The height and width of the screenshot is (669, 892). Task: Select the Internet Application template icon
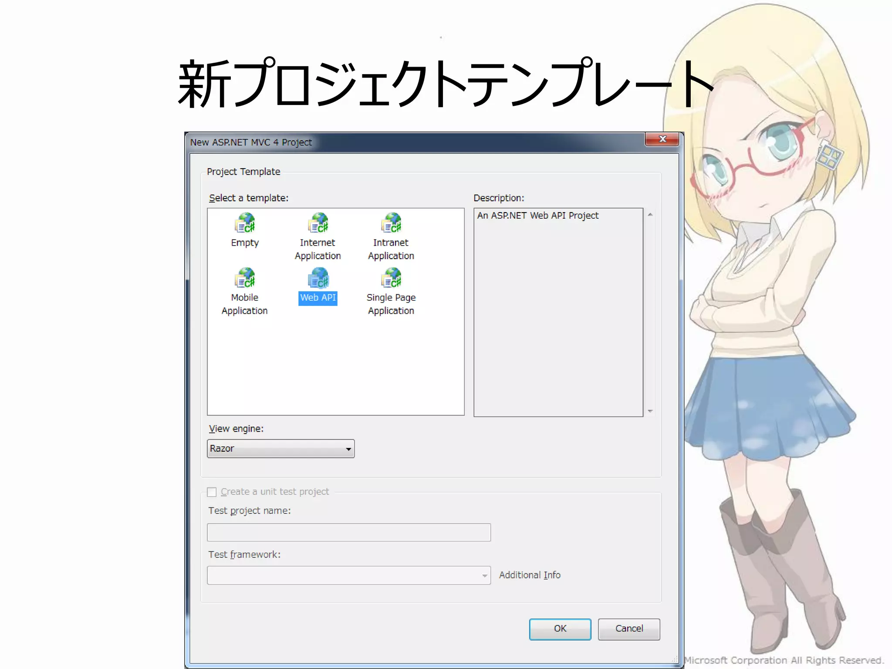pos(318,223)
